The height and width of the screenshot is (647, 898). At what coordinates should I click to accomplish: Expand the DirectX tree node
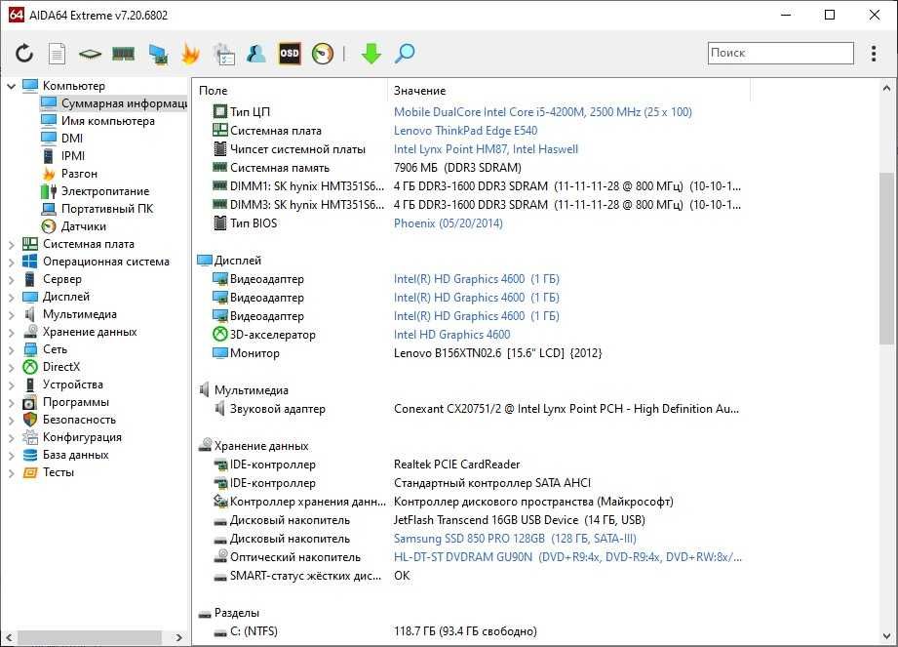coord(12,368)
